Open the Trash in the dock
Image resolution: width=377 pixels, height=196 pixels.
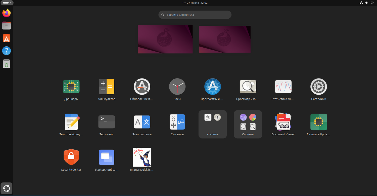(7, 64)
